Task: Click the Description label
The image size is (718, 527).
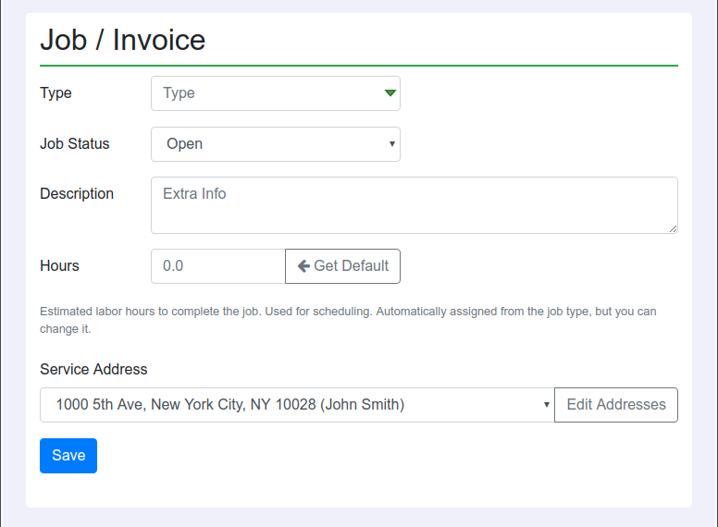Action: coord(77,194)
